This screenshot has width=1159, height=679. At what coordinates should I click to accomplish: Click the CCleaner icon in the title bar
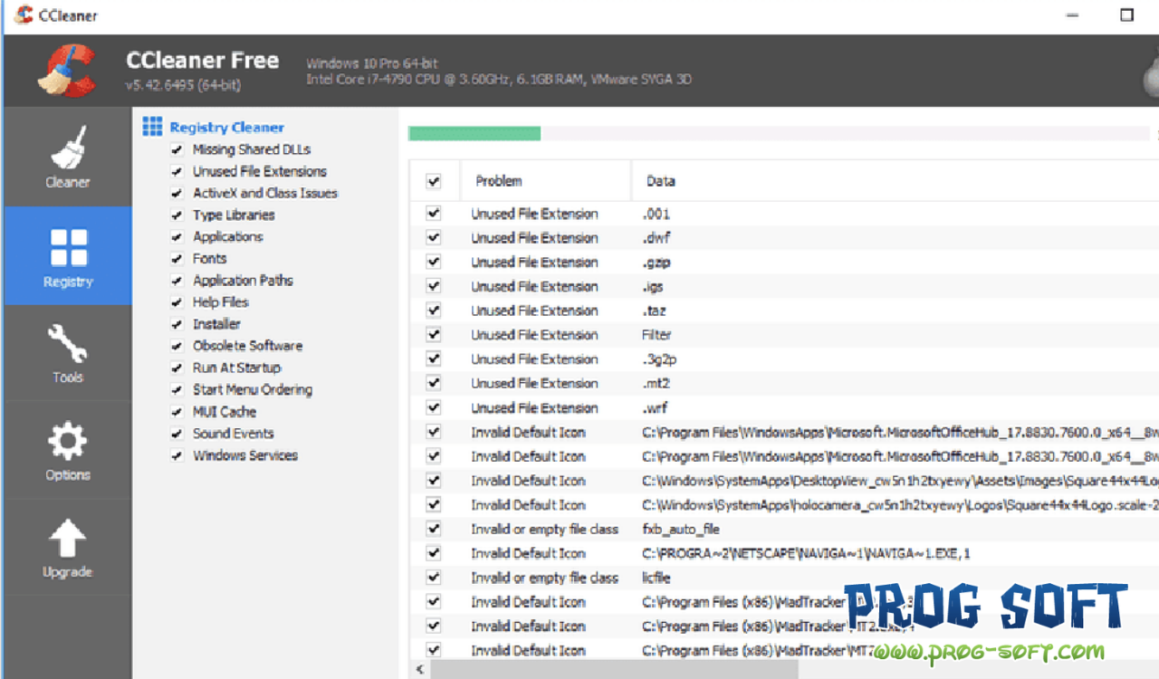click(22, 14)
